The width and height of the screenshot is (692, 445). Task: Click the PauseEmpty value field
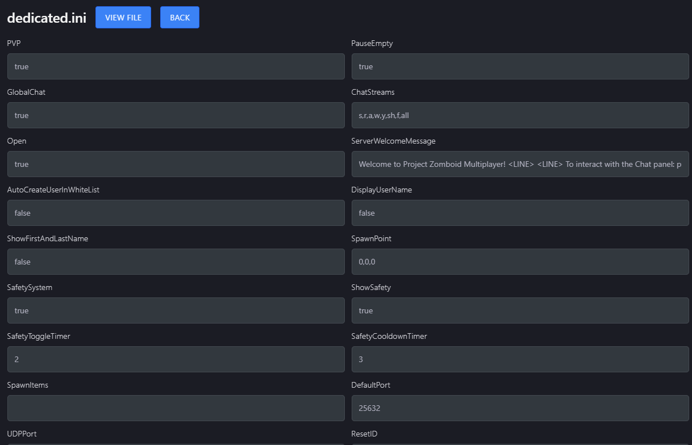pyautogui.click(x=520, y=66)
